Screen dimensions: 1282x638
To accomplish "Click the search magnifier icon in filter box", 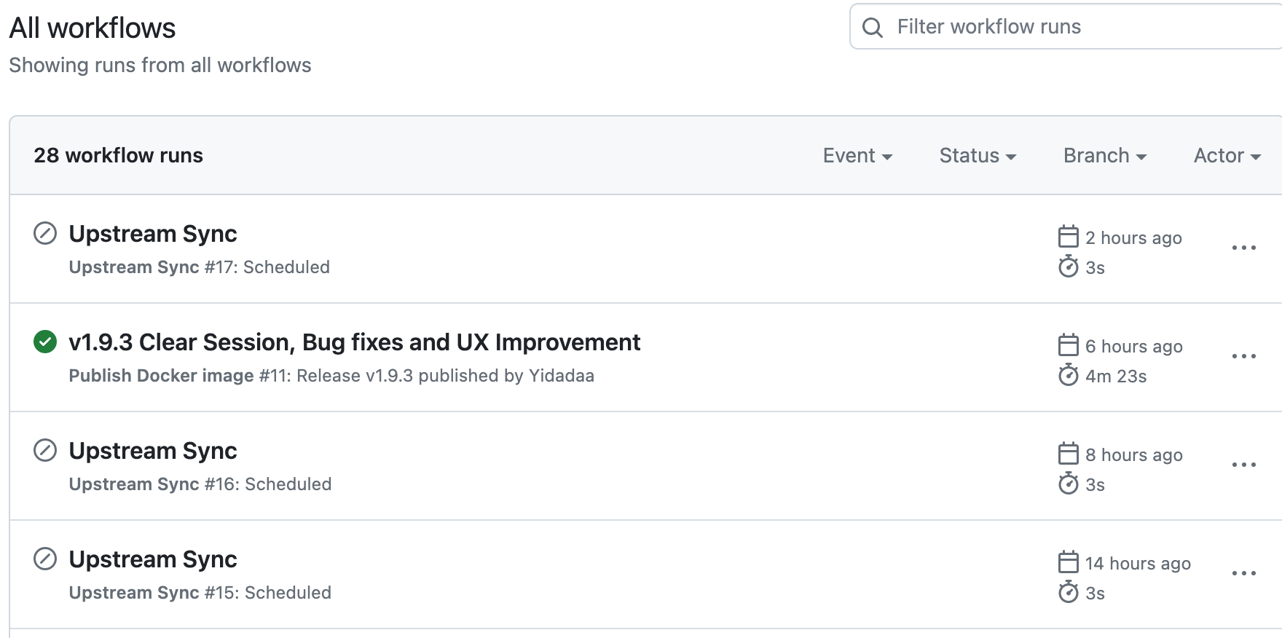I will [872, 28].
